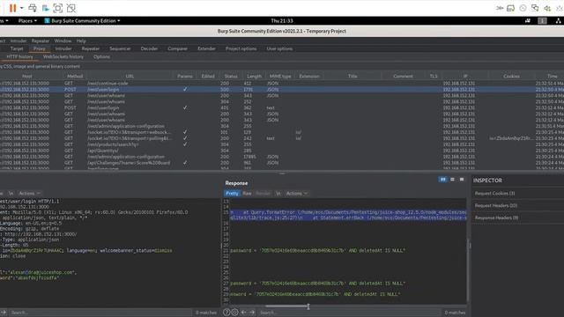Select application-configuration row with length 17885

click(282, 157)
